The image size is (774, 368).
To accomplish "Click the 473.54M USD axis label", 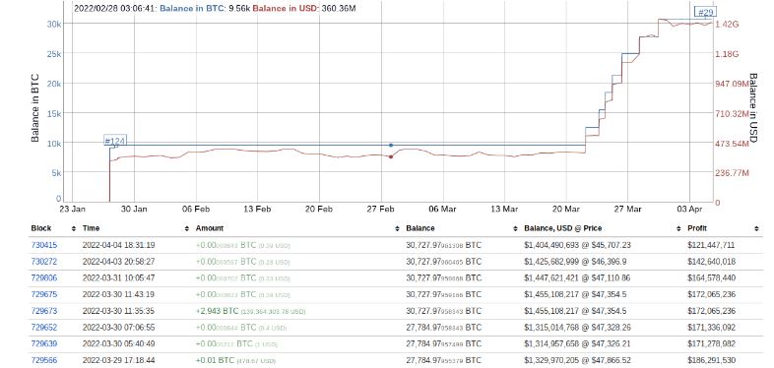I will click(x=733, y=144).
